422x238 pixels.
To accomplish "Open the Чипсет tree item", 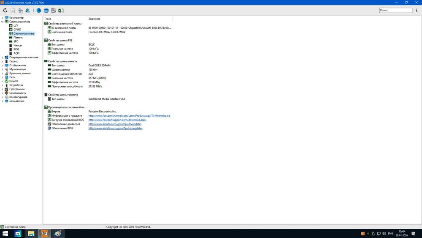I will point(18,46).
